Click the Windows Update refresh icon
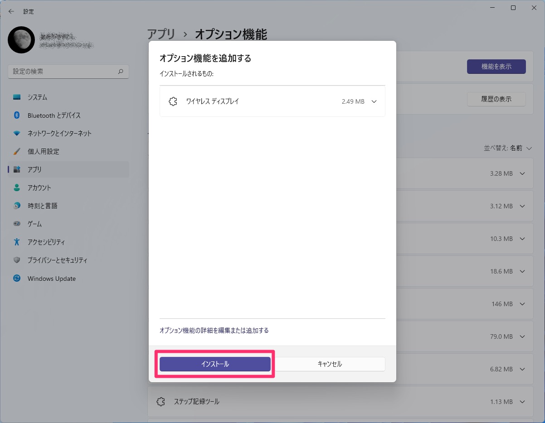The image size is (545, 423). click(x=17, y=279)
